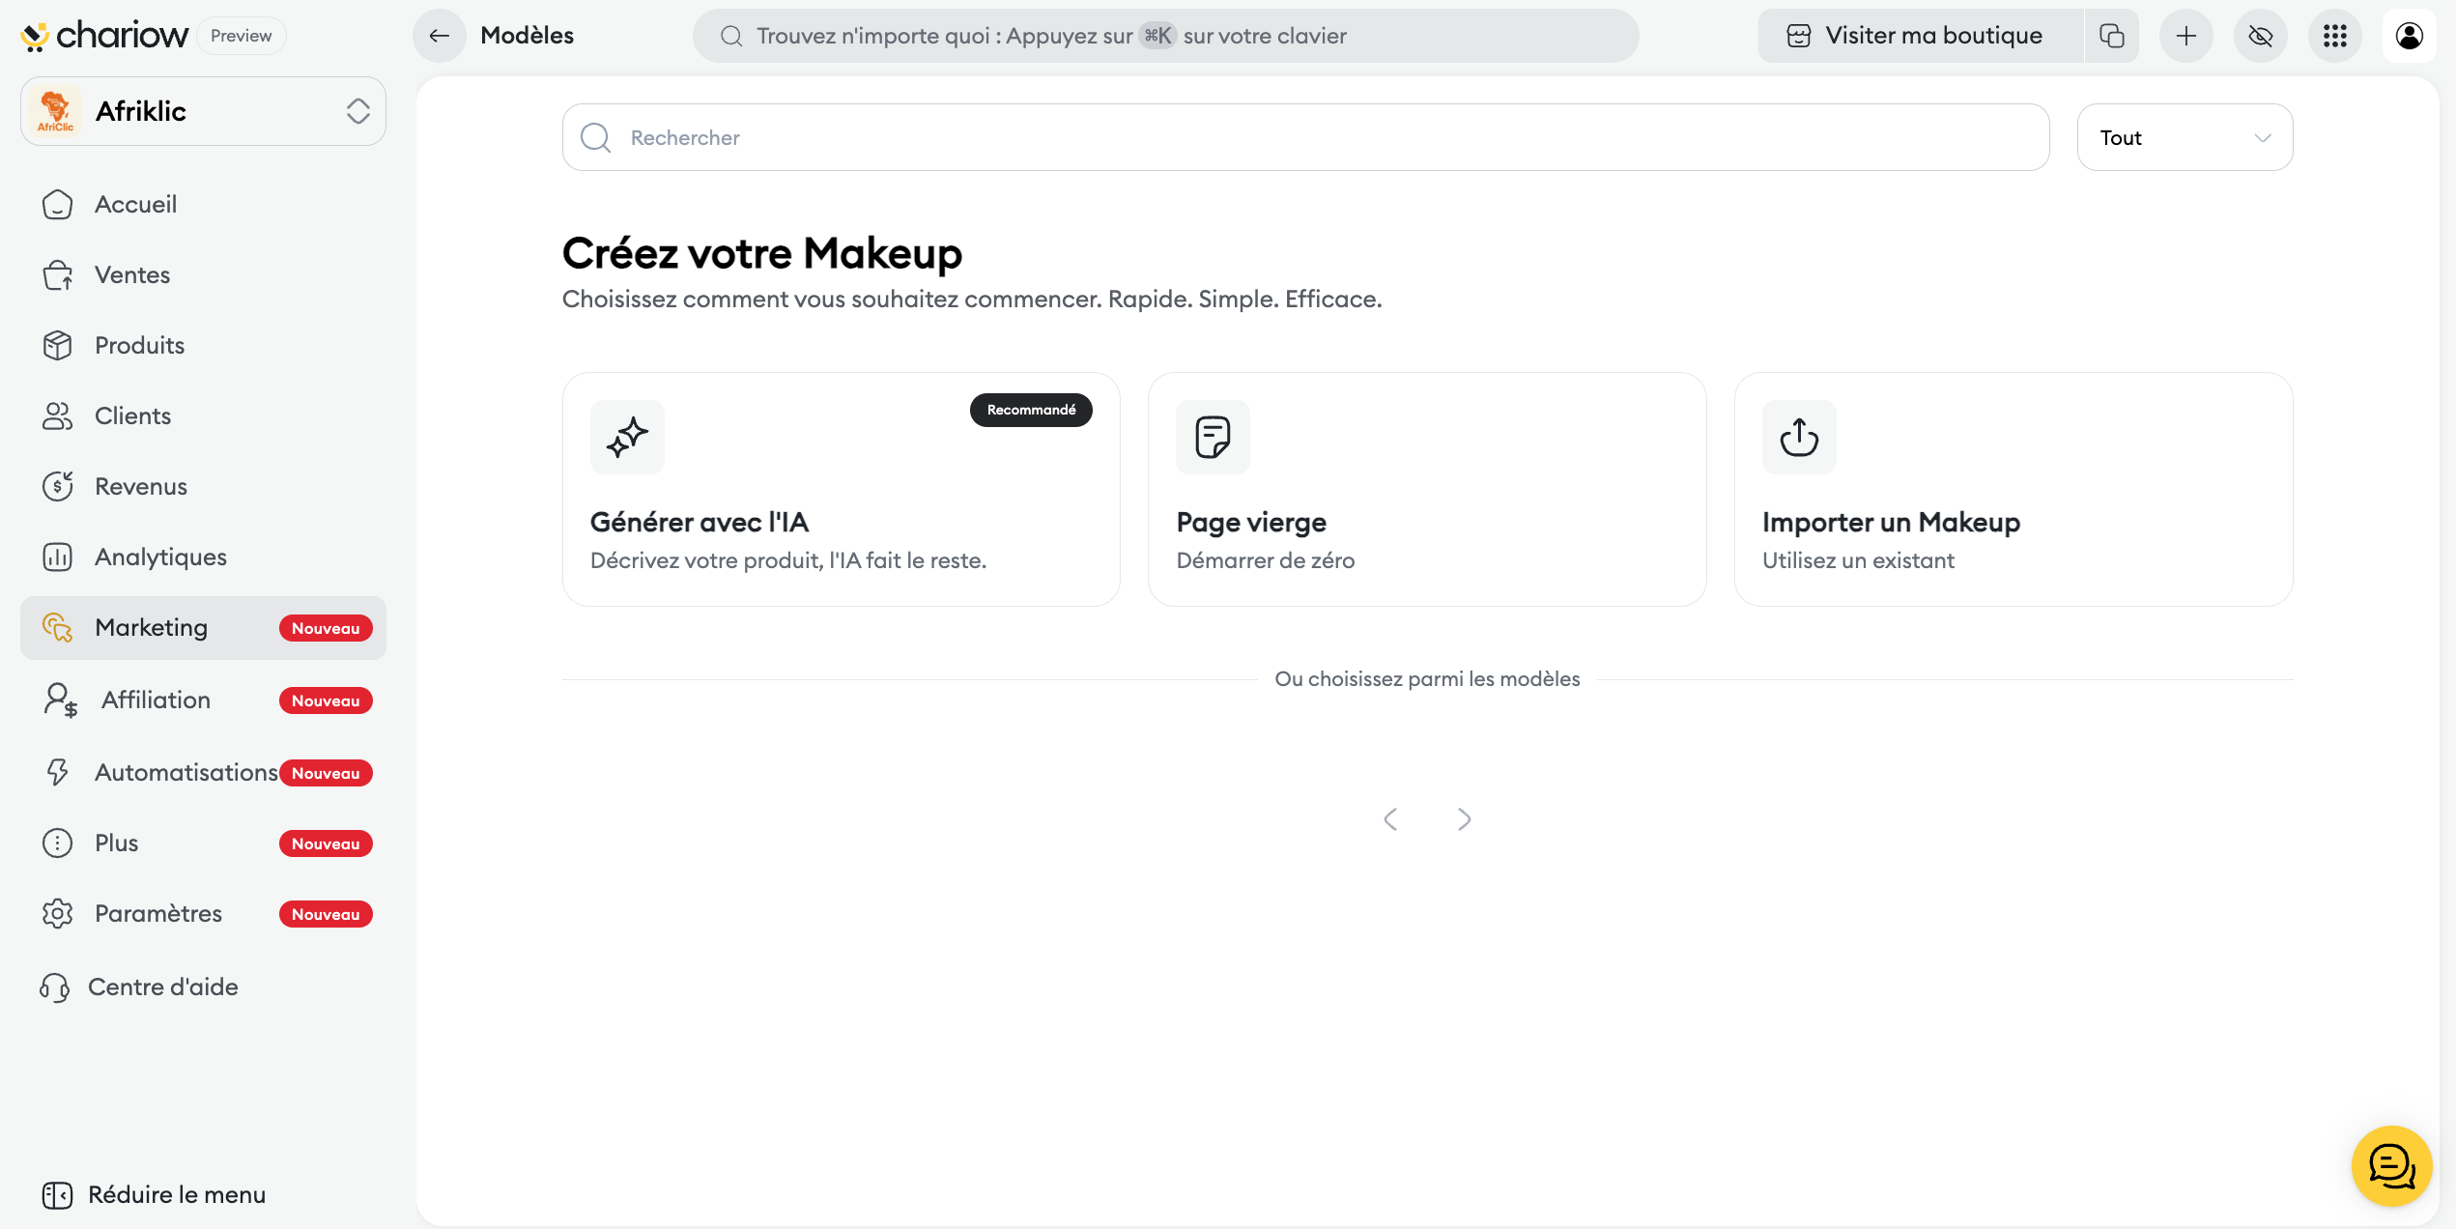2456x1229 pixels.
Task: Open the Produits menu item
Action: tap(139, 345)
